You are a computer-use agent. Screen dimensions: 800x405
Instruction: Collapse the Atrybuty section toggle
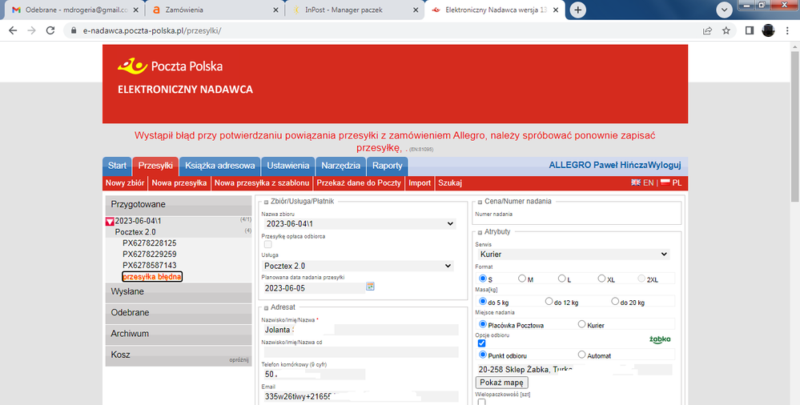tap(480, 232)
